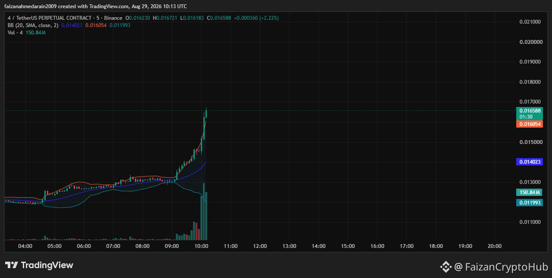Click the 04:00 time axis label

coord(25,246)
